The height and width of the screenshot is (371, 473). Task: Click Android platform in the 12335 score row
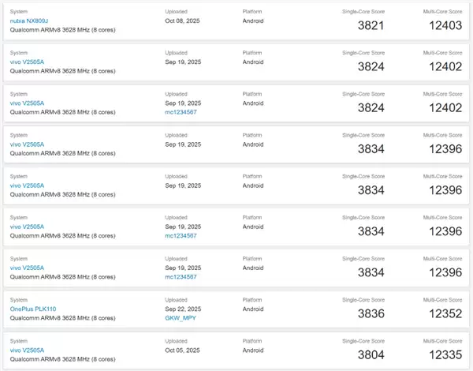(253, 350)
